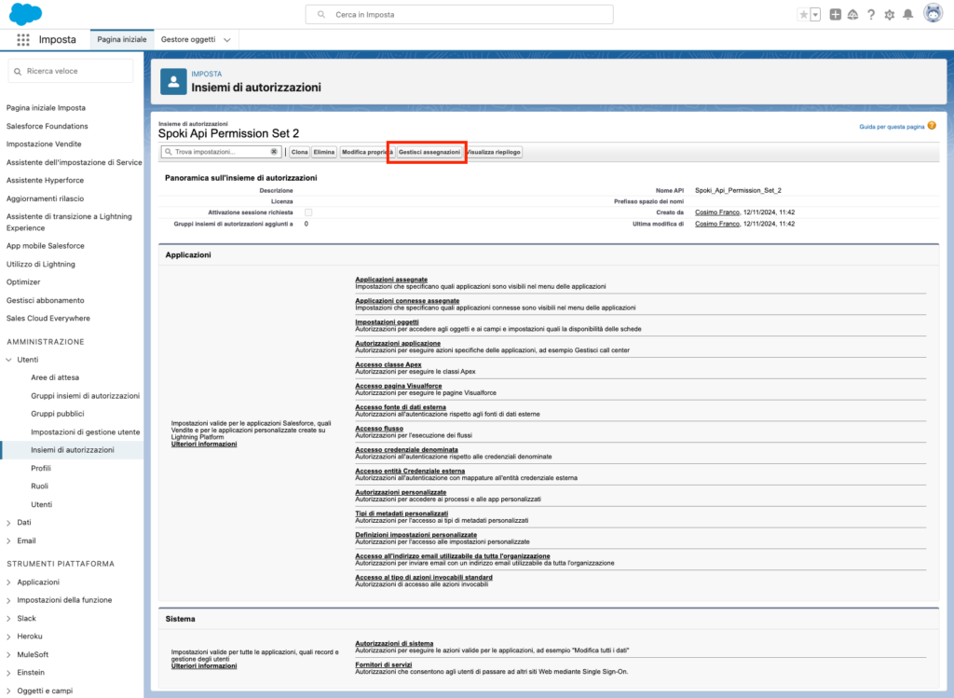Image resolution: width=954 pixels, height=698 pixels.
Task: Open the notifications bell
Action: (x=907, y=15)
